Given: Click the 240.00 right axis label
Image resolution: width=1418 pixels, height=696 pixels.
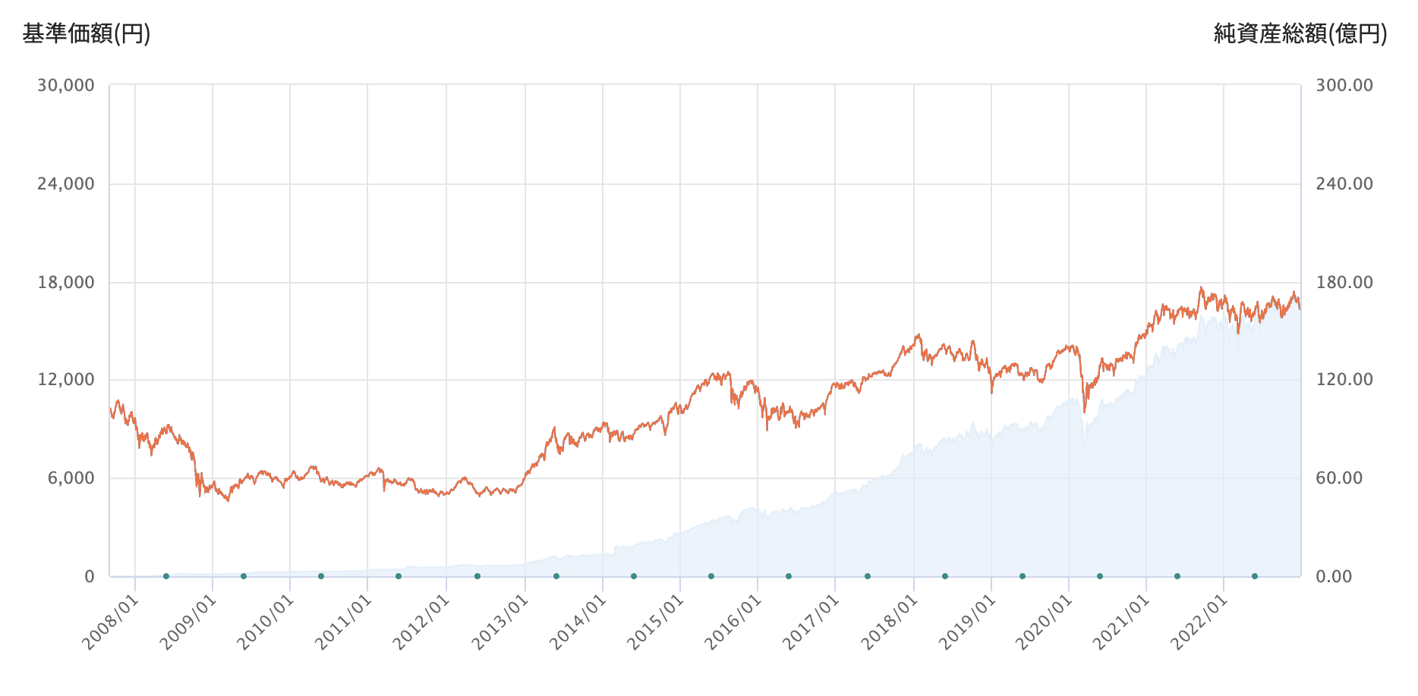Looking at the screenshot, I should tap(1344, 184).
